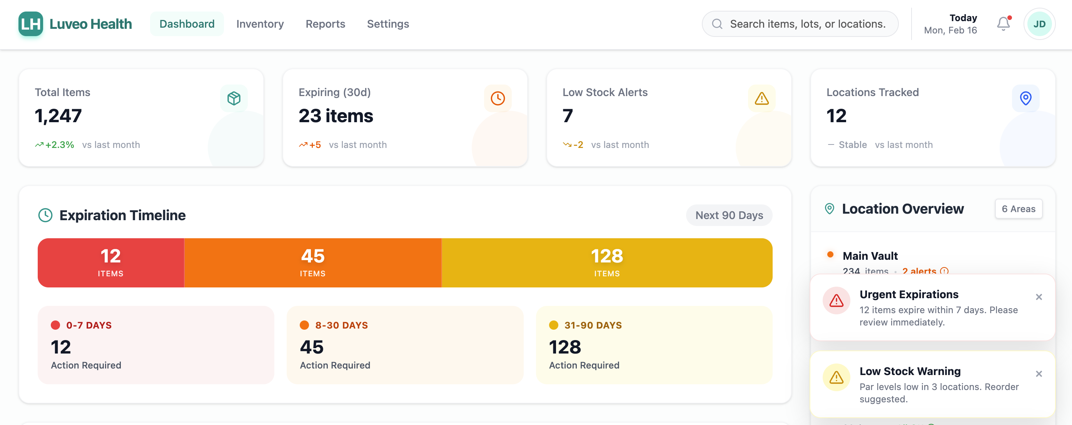Viewport: 1072px width, 425px height.
Task: Click the search magnifier icon
Action: [x=717, y=24]
